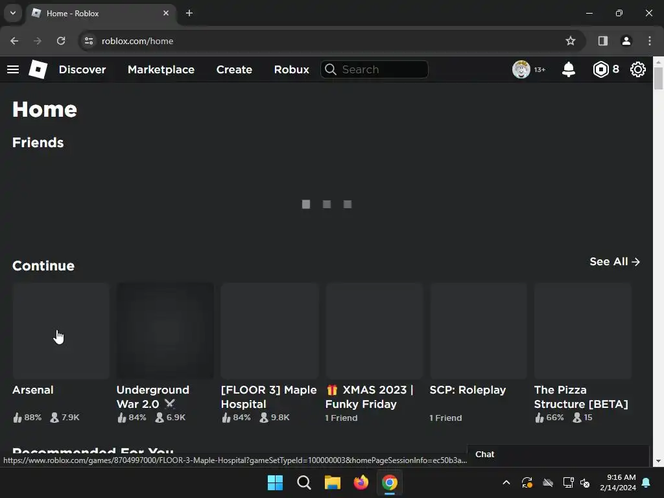Select the Home - Roblox tab
Viewport: 664px width, 498px height.
pos(102,13)
